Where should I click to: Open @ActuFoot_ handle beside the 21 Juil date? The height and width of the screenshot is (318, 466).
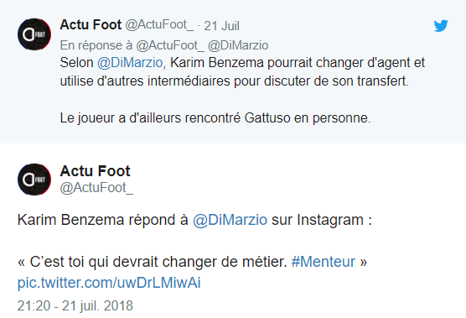point(159,25)
